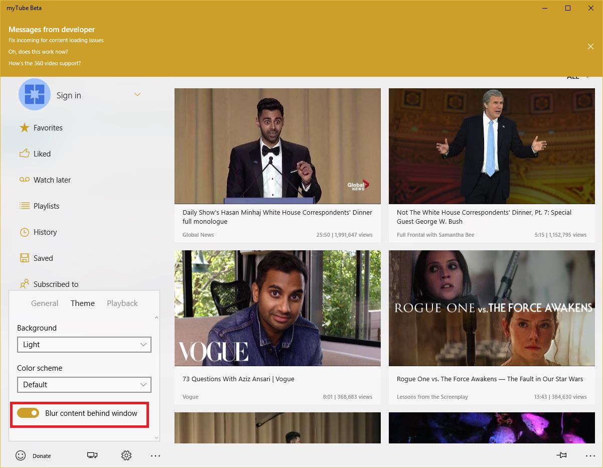Click the Background setting label

coord(37,328)
